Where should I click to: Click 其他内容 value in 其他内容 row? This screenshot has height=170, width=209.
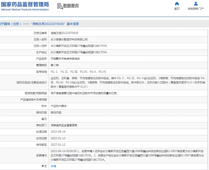pos(56,113)
